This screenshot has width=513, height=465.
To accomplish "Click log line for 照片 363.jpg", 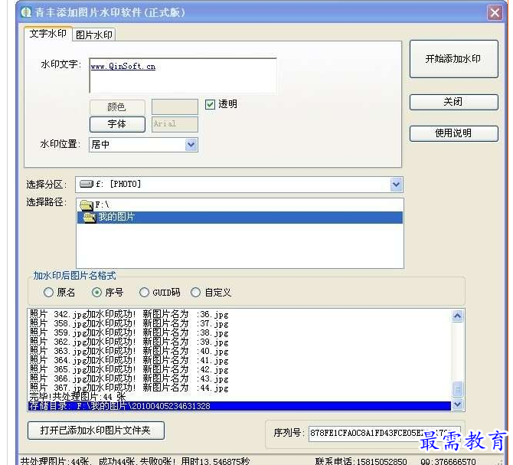I will coord(240,351).
